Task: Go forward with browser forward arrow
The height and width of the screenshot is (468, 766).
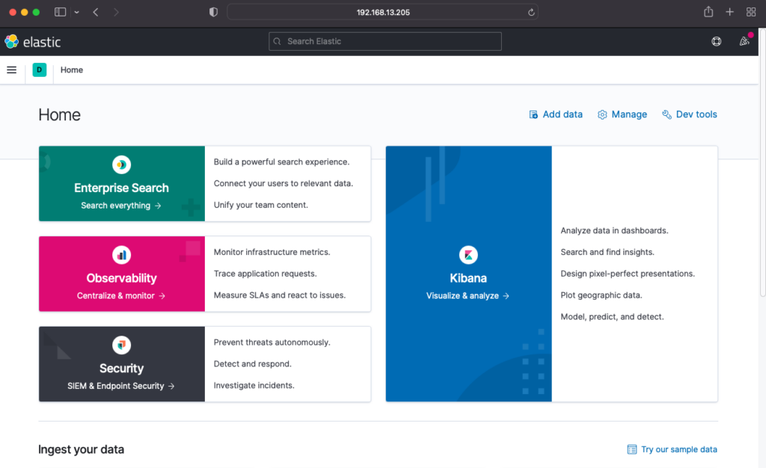Action: (x=116, y=12)
